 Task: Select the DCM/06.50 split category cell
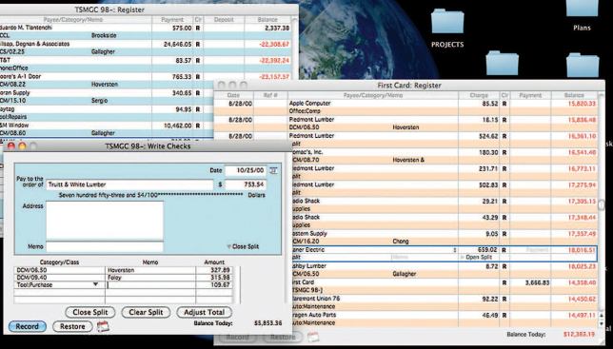click(59, 270)
